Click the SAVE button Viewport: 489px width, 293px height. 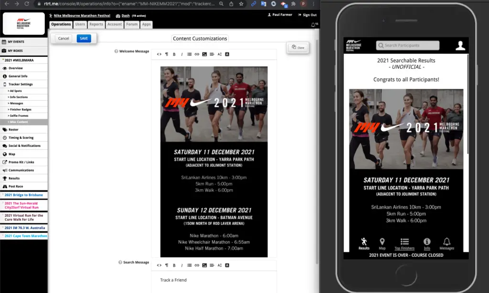[84, 38]
